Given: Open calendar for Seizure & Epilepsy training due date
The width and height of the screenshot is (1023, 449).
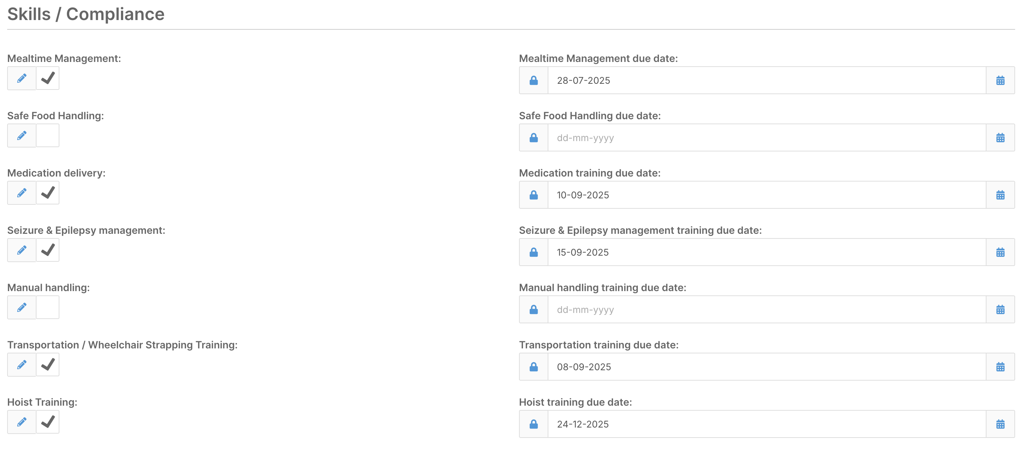Looking at the screenshot, I should click(1000, 252).
